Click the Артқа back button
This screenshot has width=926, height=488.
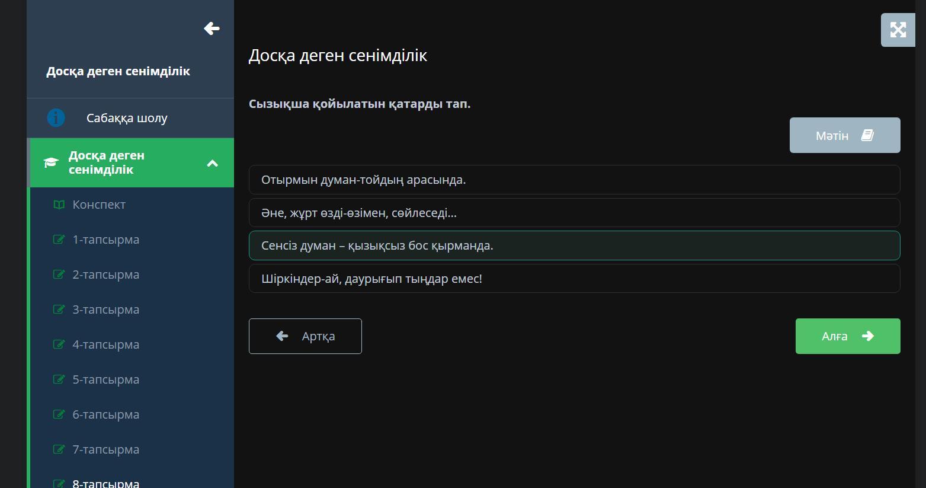click(305, 336)
